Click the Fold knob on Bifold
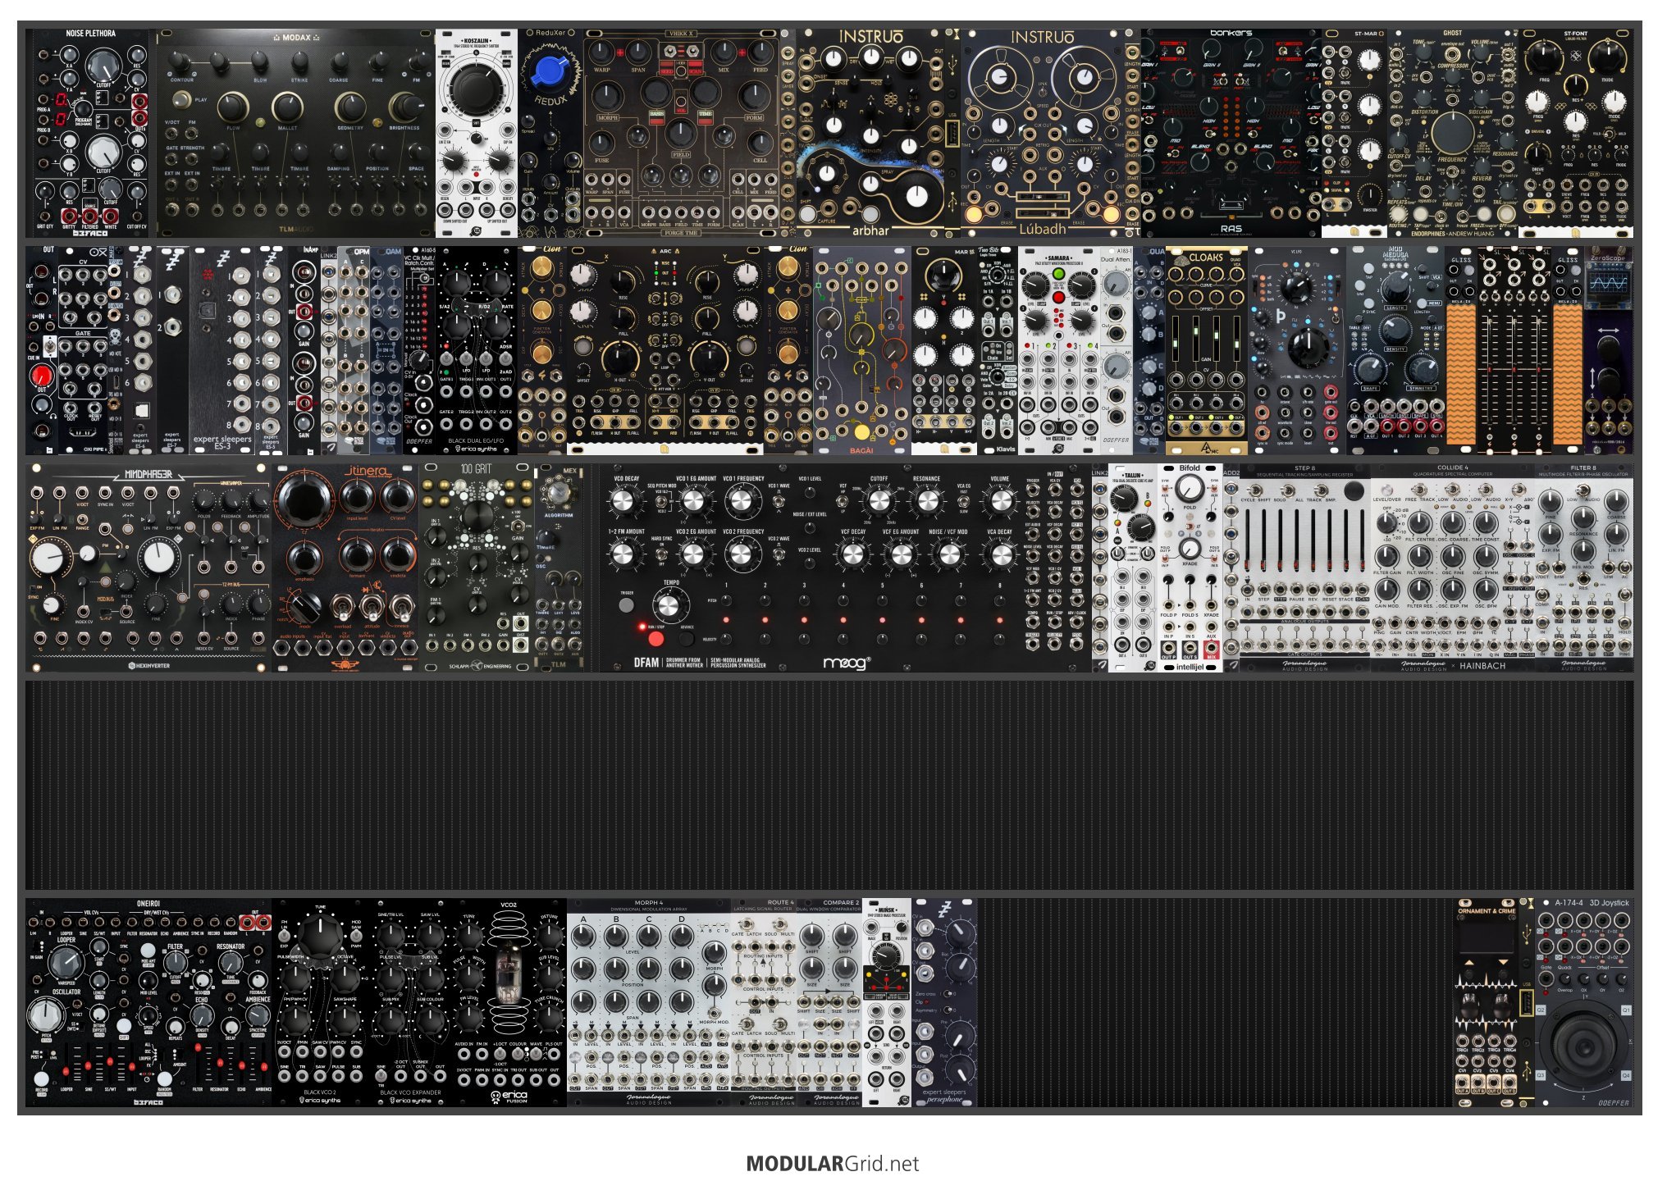This screenshot has height=1181, width=1667. [x=1189, y=488]
